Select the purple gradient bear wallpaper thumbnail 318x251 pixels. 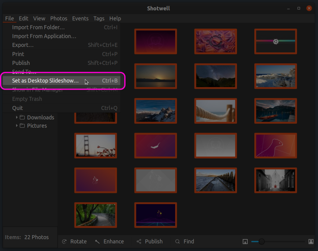(156, 41)
